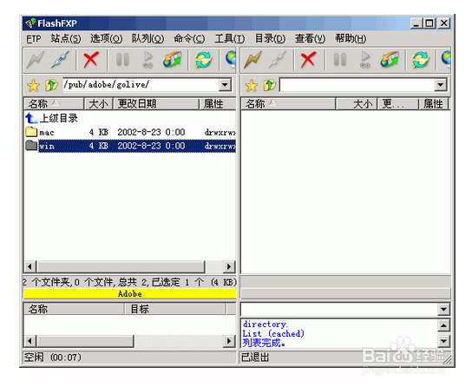Click the left pane Connect lightning icon
The image size is (472, 387).
coord(36,59)
